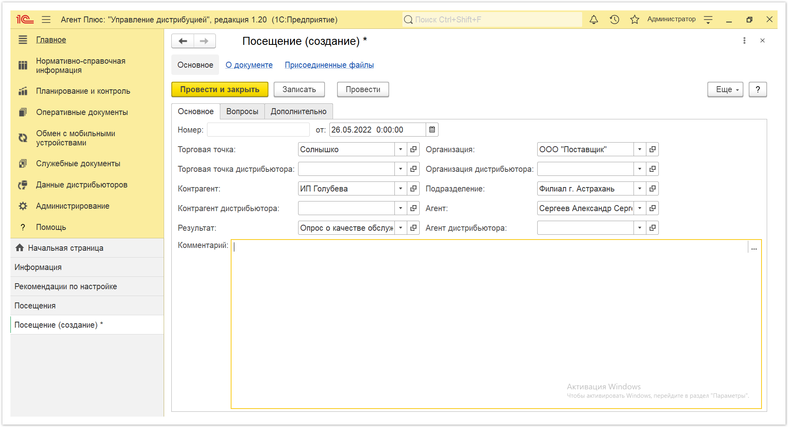The image size is (788, 427).
Task: Expand the Результат dropdown arrow
Action: [x=400, y=228]
